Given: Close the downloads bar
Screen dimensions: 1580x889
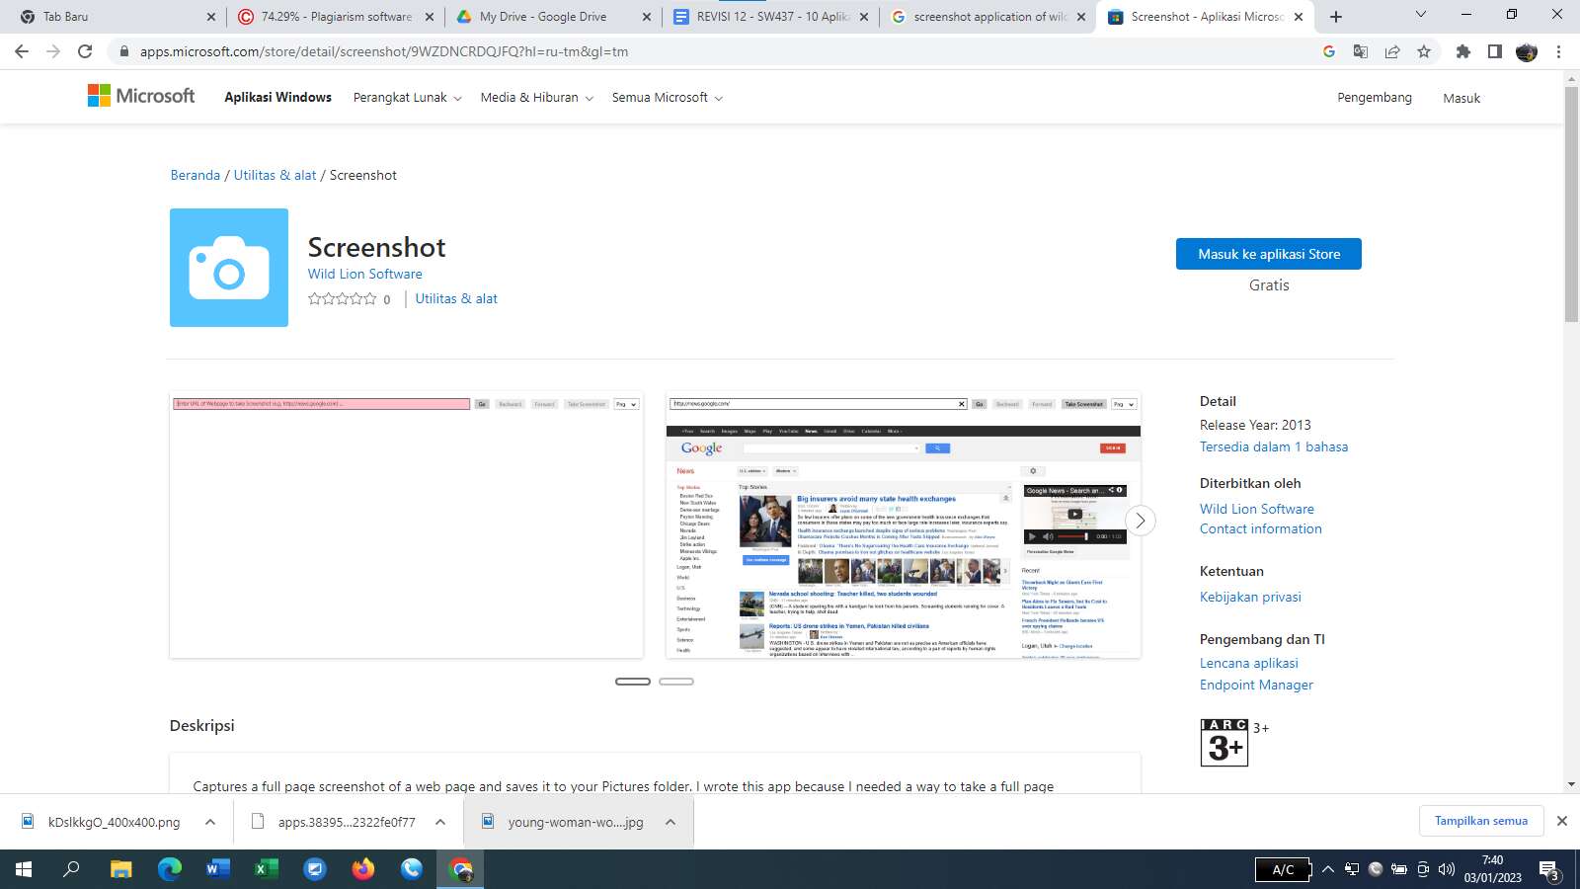Looking at the screenshot, I should pyautogui.click(x=1562, y=821).
